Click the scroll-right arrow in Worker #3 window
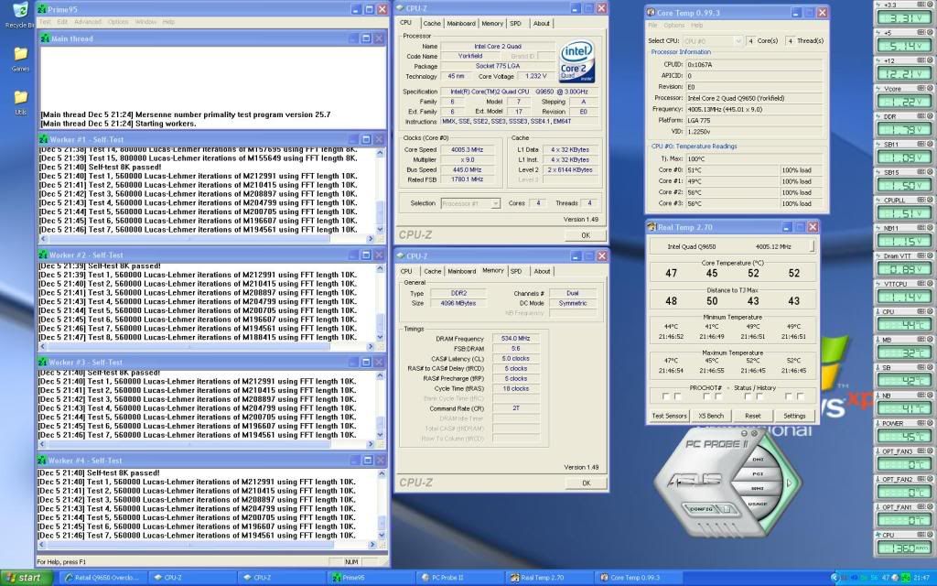 pos(371,444)
